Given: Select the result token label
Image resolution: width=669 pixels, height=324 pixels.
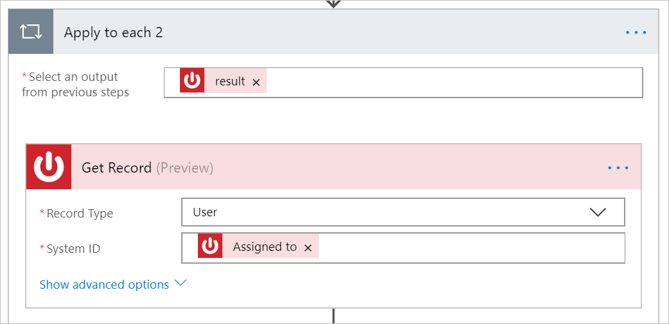Looking at the screenshot, I should pos(229,81).
